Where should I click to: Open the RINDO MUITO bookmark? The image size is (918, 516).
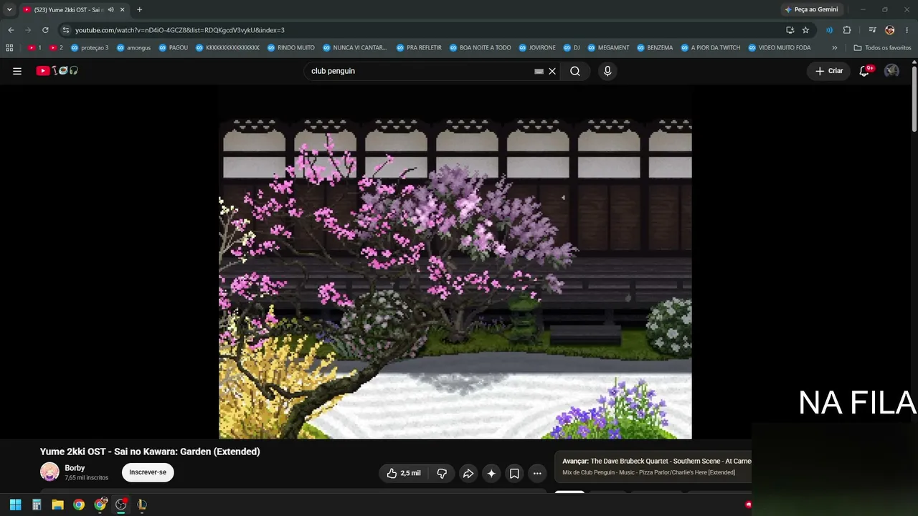[x=290, y=48]
